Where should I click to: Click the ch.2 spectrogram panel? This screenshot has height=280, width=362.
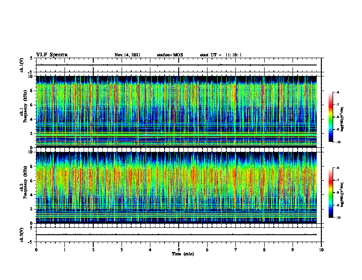coord(176,188)
